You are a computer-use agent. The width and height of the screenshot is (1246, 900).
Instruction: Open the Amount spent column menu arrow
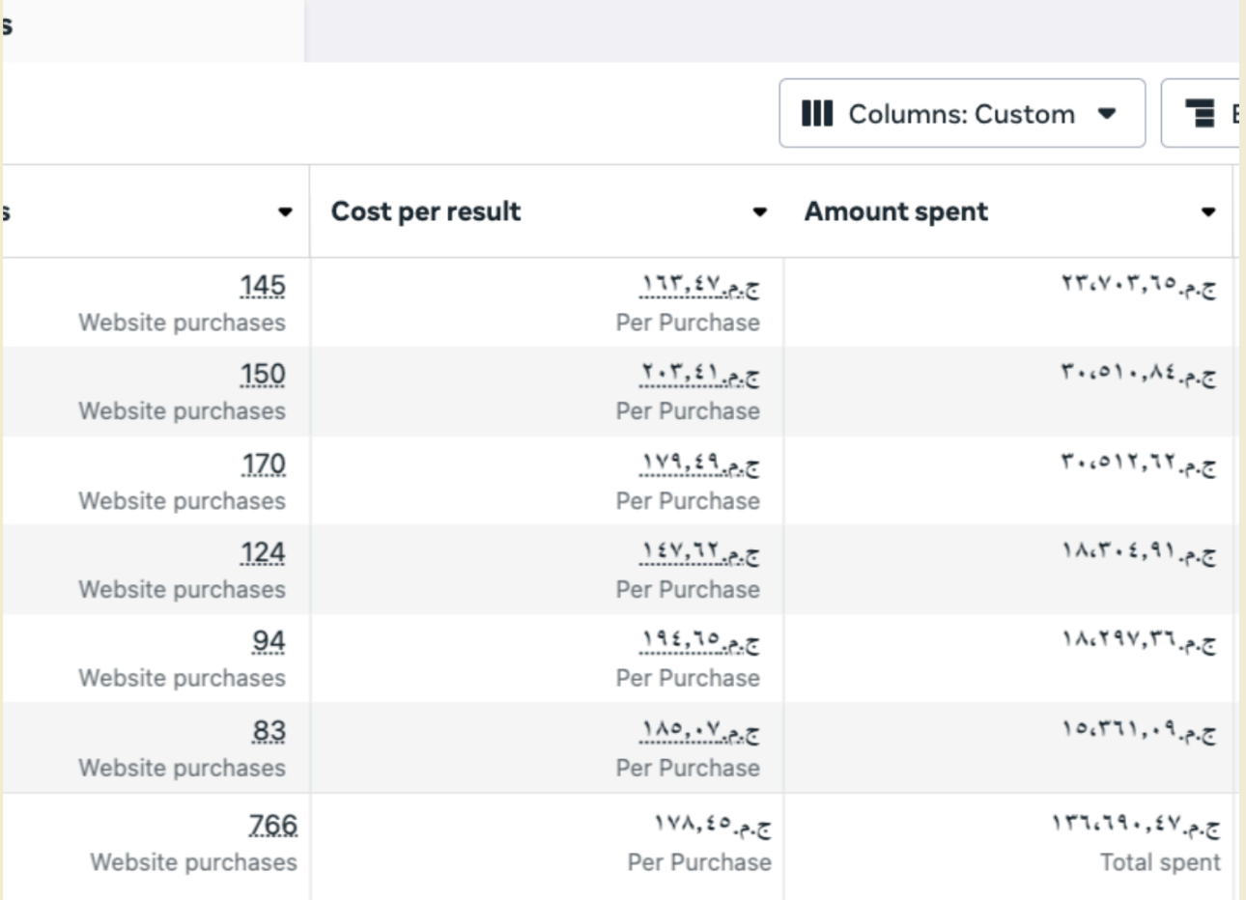(1207, 212)
